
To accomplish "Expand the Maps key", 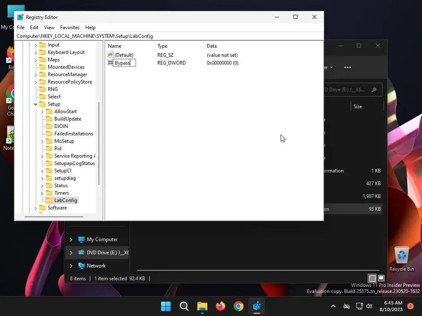I will (35, 60).
